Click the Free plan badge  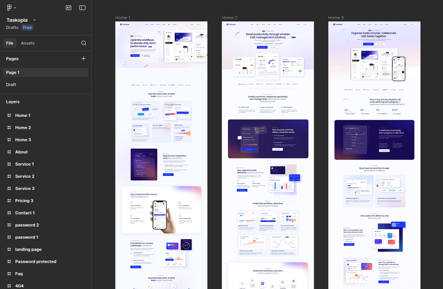[x=27, y=27]
